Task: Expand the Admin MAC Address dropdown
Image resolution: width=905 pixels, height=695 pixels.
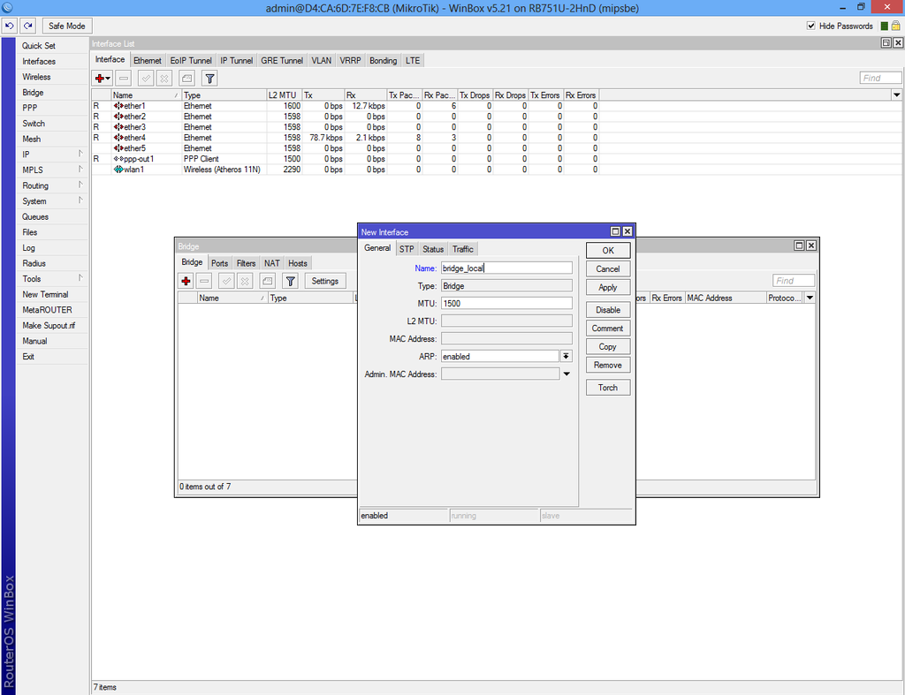Action: click(x=565, y=374)
